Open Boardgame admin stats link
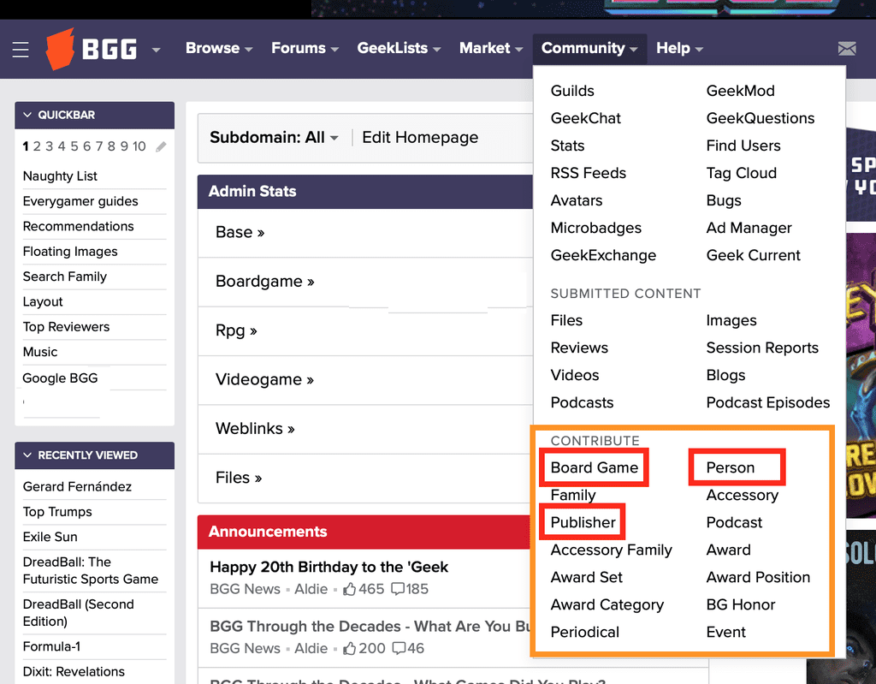The width and height of the screenshot is (876, 684). pyautogui.click(x=265, y=281)
